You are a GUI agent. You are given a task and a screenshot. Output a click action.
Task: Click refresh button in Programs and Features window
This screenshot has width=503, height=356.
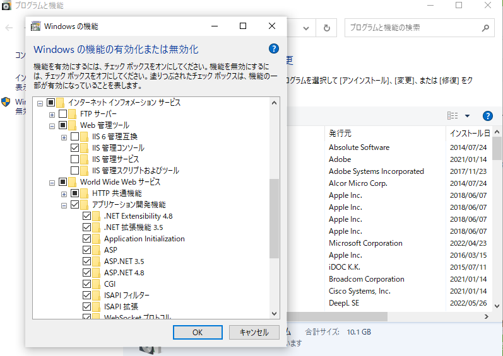[x=326, y=28]
